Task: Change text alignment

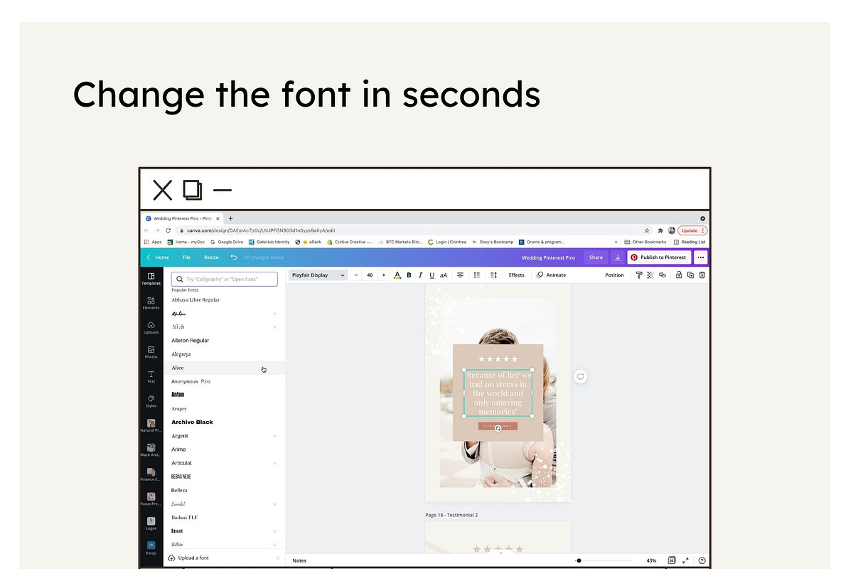Action: click(x=460, y=275)
